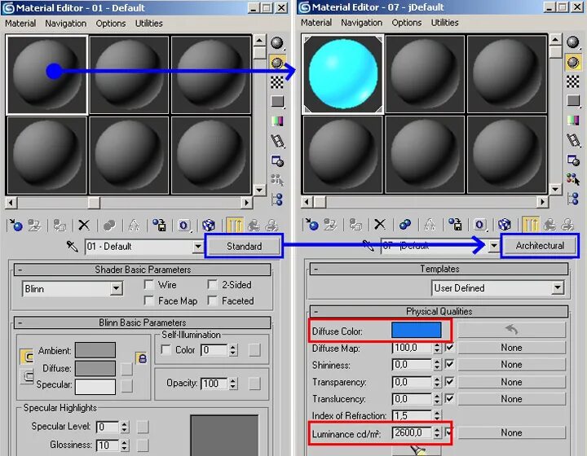Toggle Show Map in Viewport cube, right editor
587x456 pixels.
505,224
